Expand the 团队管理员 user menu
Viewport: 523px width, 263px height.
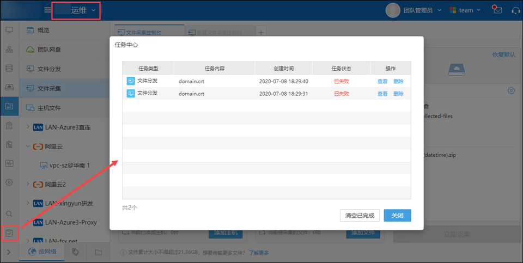point(409,10)
